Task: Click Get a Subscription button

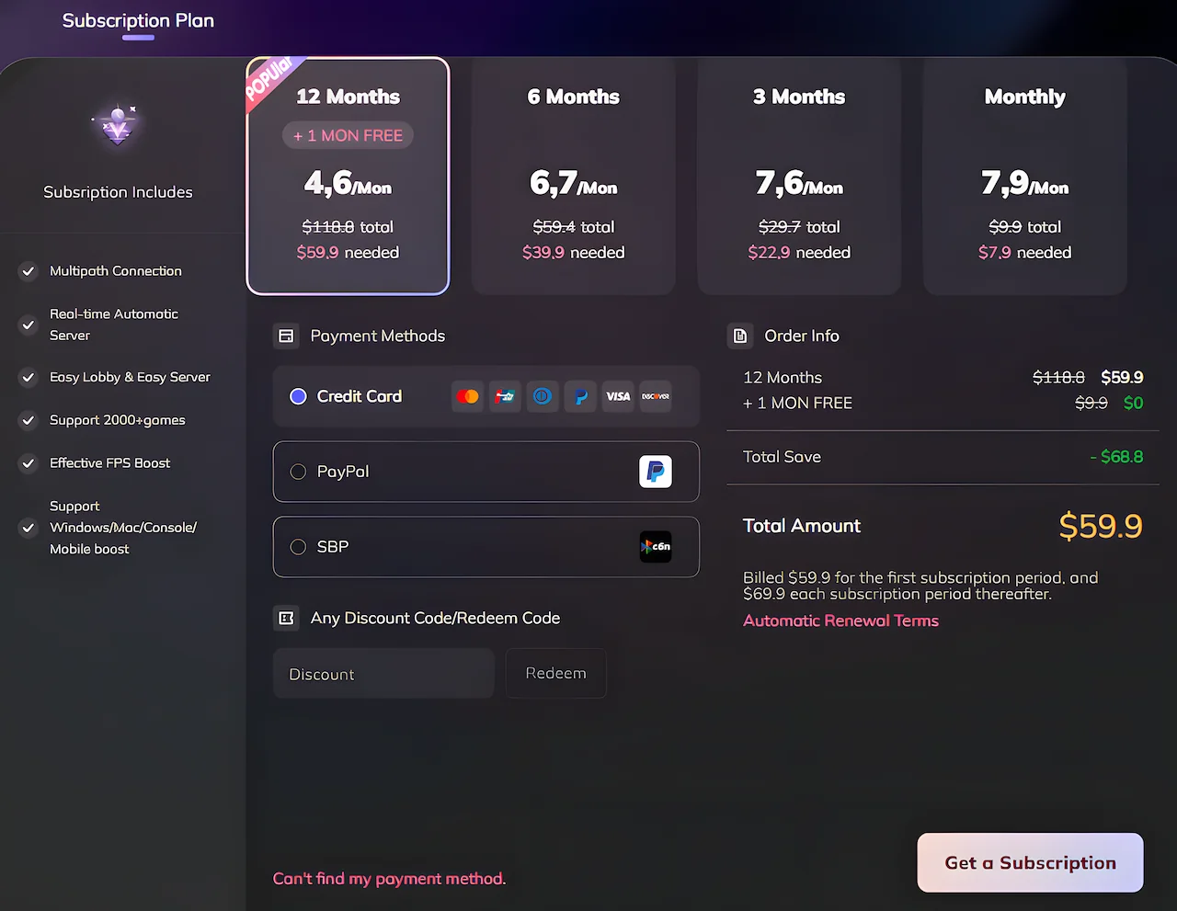Action: click(1030, 862)
